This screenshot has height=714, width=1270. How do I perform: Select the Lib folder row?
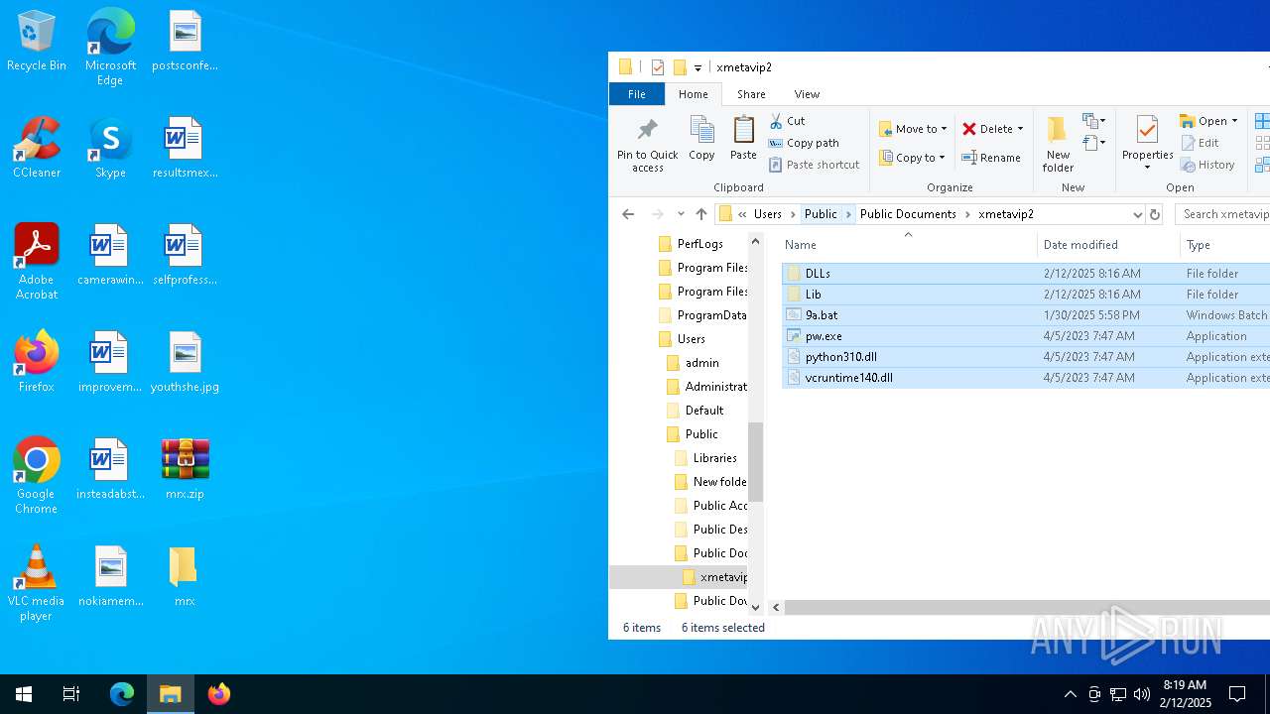(x=1025, y=294)
